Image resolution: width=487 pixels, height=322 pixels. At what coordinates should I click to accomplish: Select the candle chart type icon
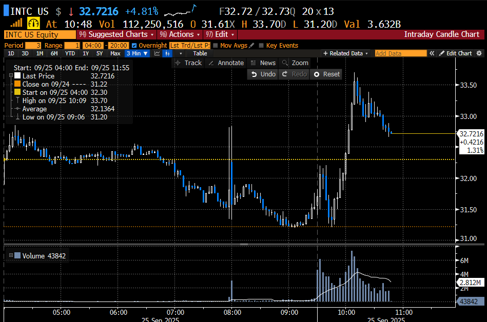click(167, 53)
